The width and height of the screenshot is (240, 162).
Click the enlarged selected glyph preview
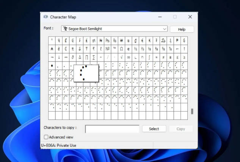[x=86, y=73]
